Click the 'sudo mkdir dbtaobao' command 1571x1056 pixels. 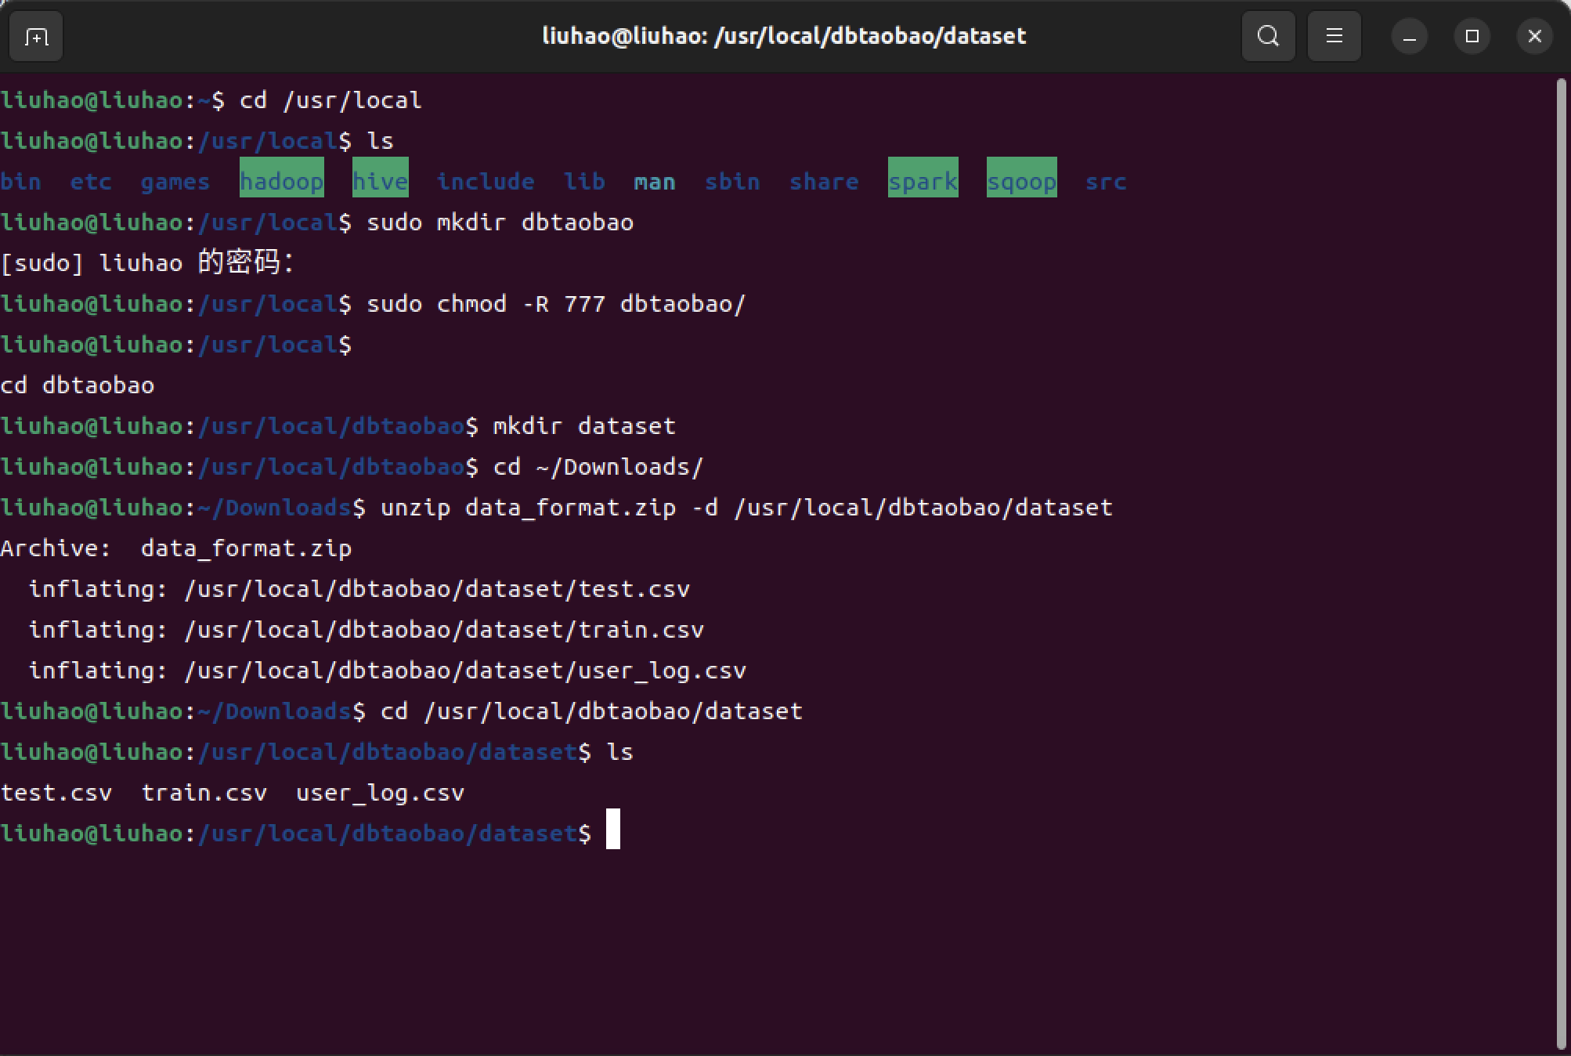pyautogui.click(x=500, y=222)
